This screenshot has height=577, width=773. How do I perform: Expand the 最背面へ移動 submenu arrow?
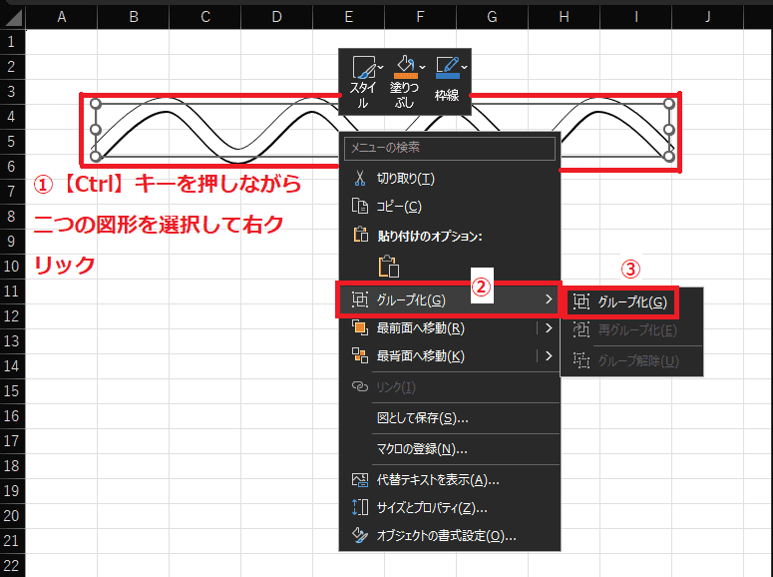coord(550,356)
